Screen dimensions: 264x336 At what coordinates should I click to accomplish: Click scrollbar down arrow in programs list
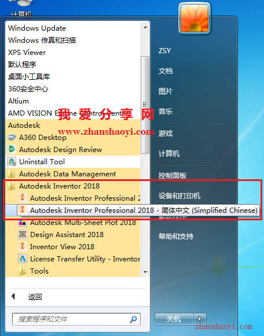click(145, 272)
